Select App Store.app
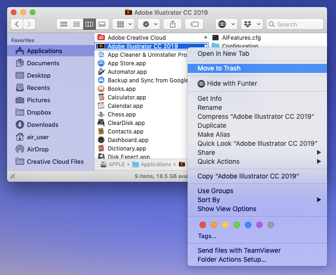This screenshot has height=275, width=336. [x=141, y=63]
